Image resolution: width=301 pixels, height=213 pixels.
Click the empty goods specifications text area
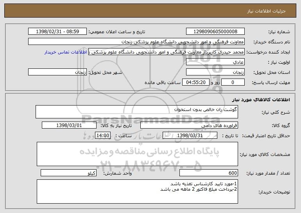click(137, 154)
